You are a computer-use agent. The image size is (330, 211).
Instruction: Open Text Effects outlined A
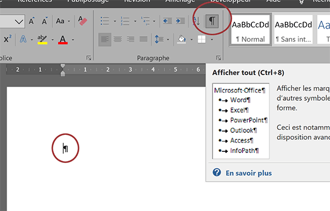point(23,39)
